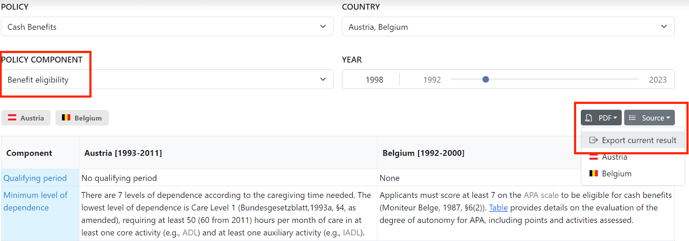689x241 pixels.
Task: Open the Country dropdown showing Austria, Belgium
Action: coord(508,27)
